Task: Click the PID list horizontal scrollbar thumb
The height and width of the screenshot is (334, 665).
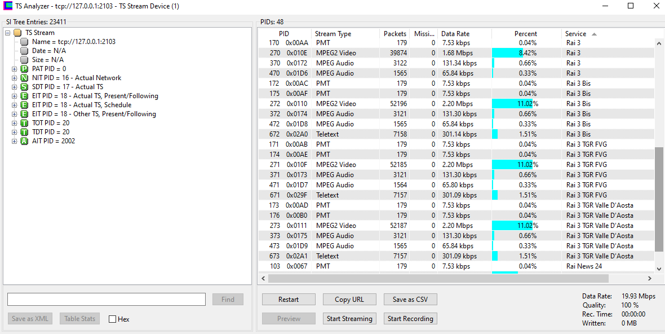Action: point(438,278)
